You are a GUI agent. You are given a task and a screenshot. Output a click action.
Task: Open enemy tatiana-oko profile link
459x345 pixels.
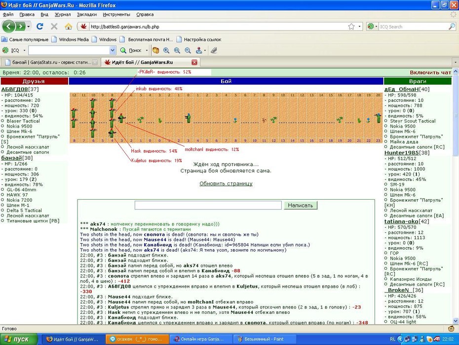(x=401, y=221)
